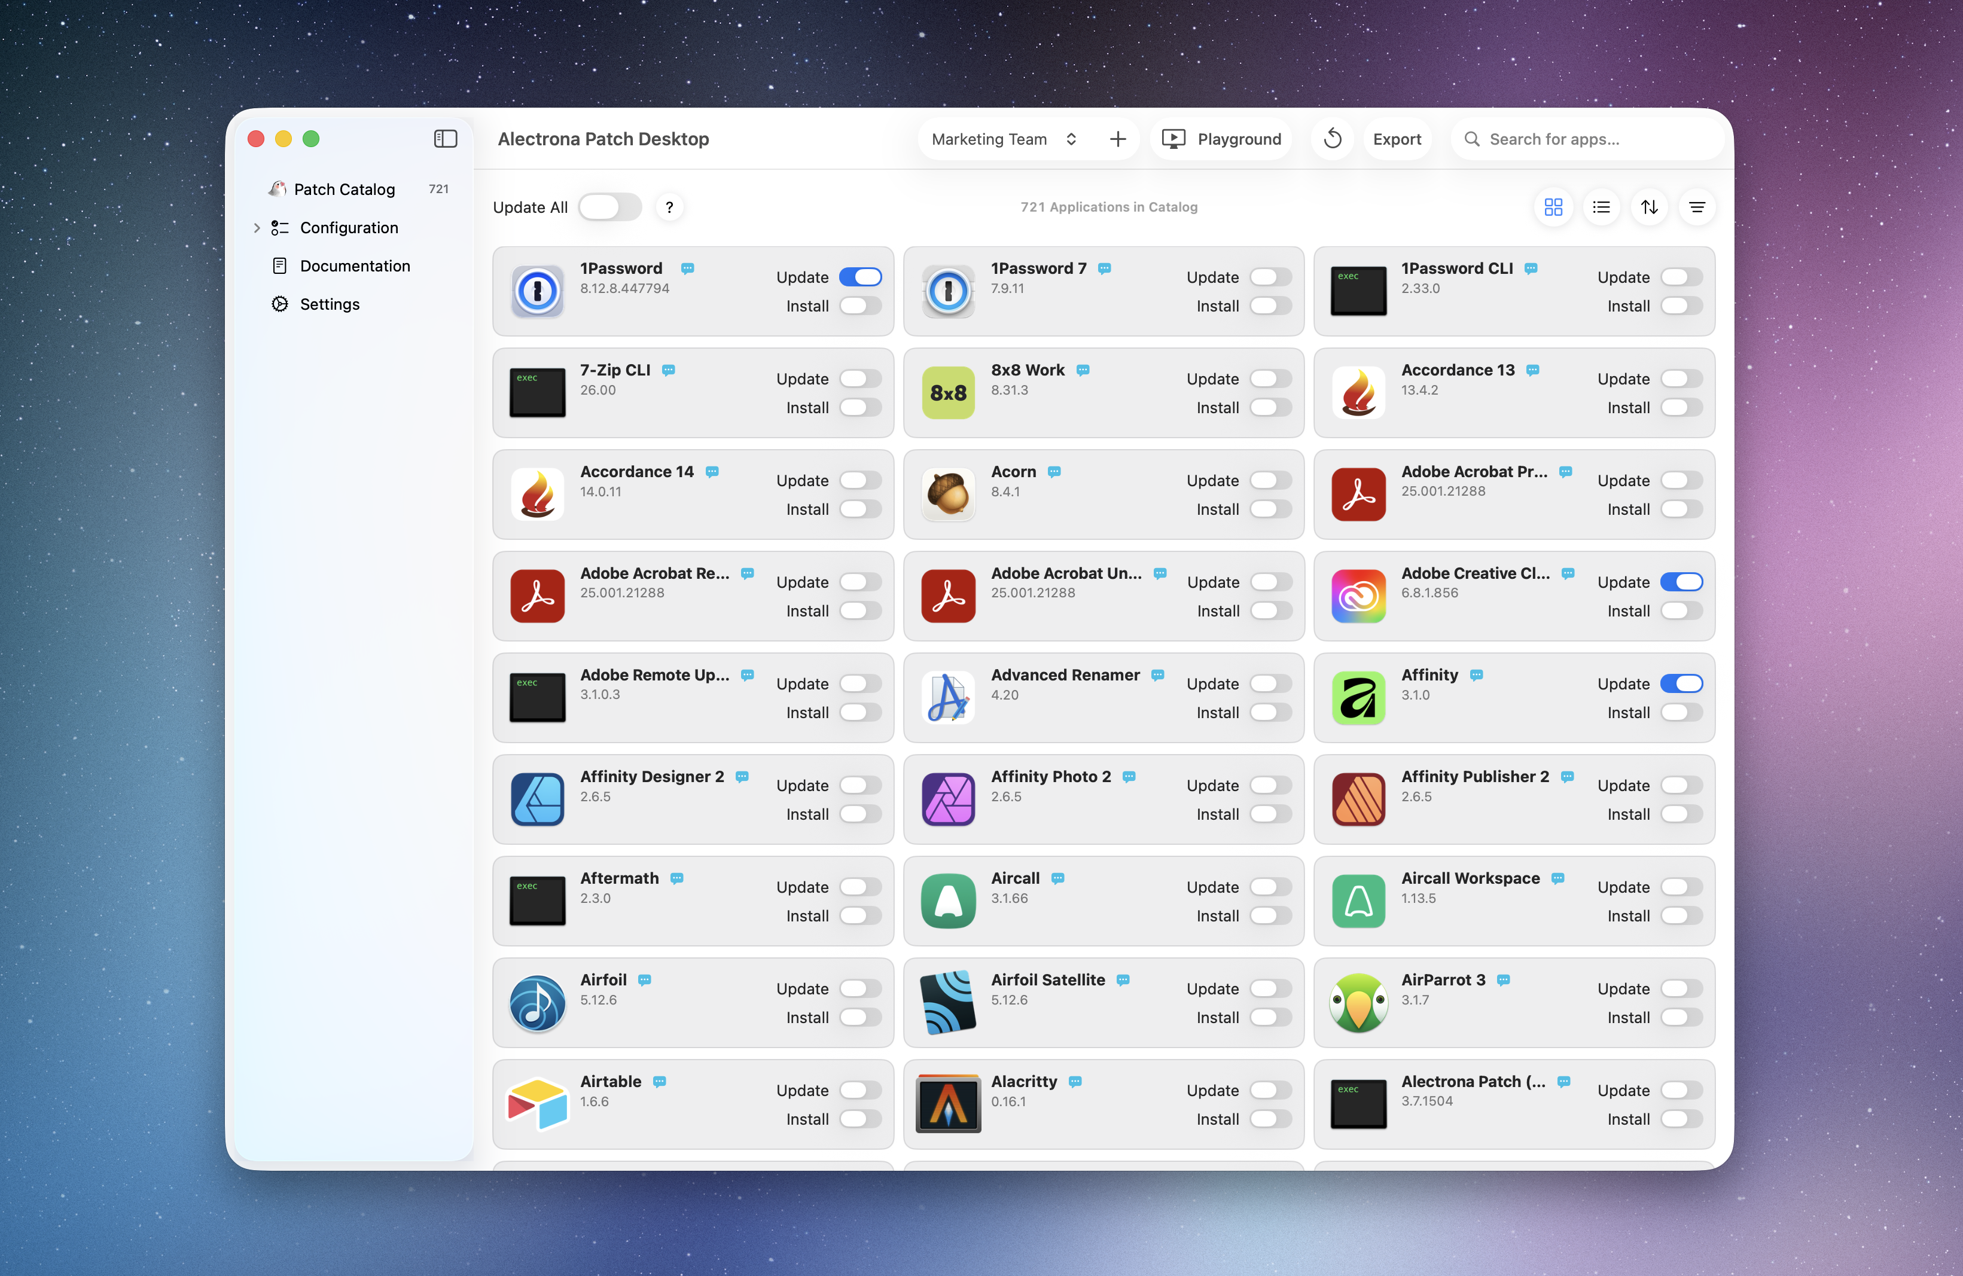Image resolution: width=1963 pixels, height=1276 pixels.
Task: Click the AirParrot 3 parrot icon
Action: pos(1358,1002)
